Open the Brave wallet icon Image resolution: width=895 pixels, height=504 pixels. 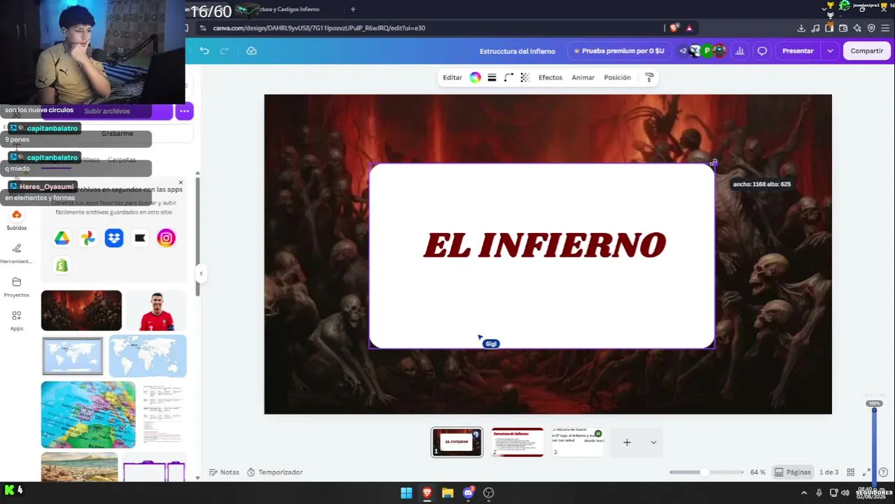coord(843,28)
